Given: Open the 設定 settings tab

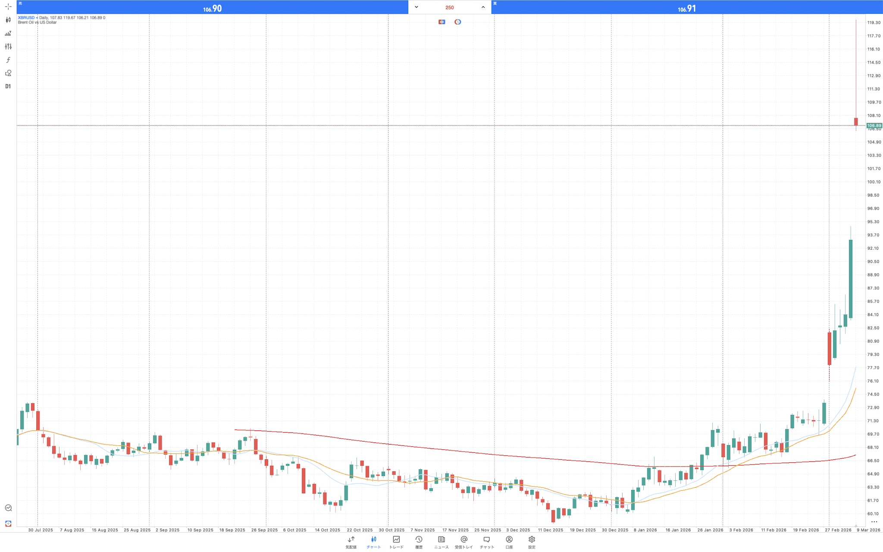Looking at the screenshot, I should (532, 542).
